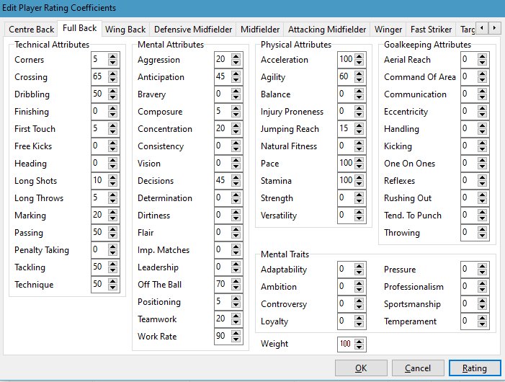
Task: Increase the Professionalism value
Action: click(482, 283)
